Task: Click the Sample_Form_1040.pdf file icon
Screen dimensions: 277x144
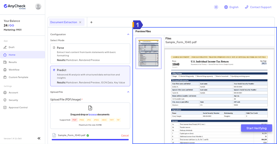Action: pyautogui.click(x=54, y=135)
